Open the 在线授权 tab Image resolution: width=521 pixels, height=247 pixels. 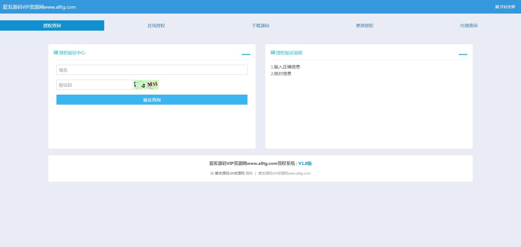pyautogui.click(x=156, y=25)
